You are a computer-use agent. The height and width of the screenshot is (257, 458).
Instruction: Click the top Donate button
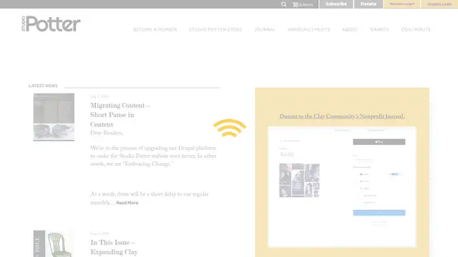pos(369,4)
